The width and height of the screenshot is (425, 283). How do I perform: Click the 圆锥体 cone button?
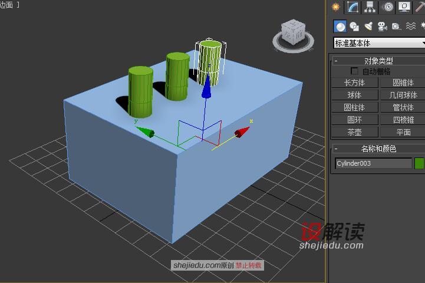[403, 83]
